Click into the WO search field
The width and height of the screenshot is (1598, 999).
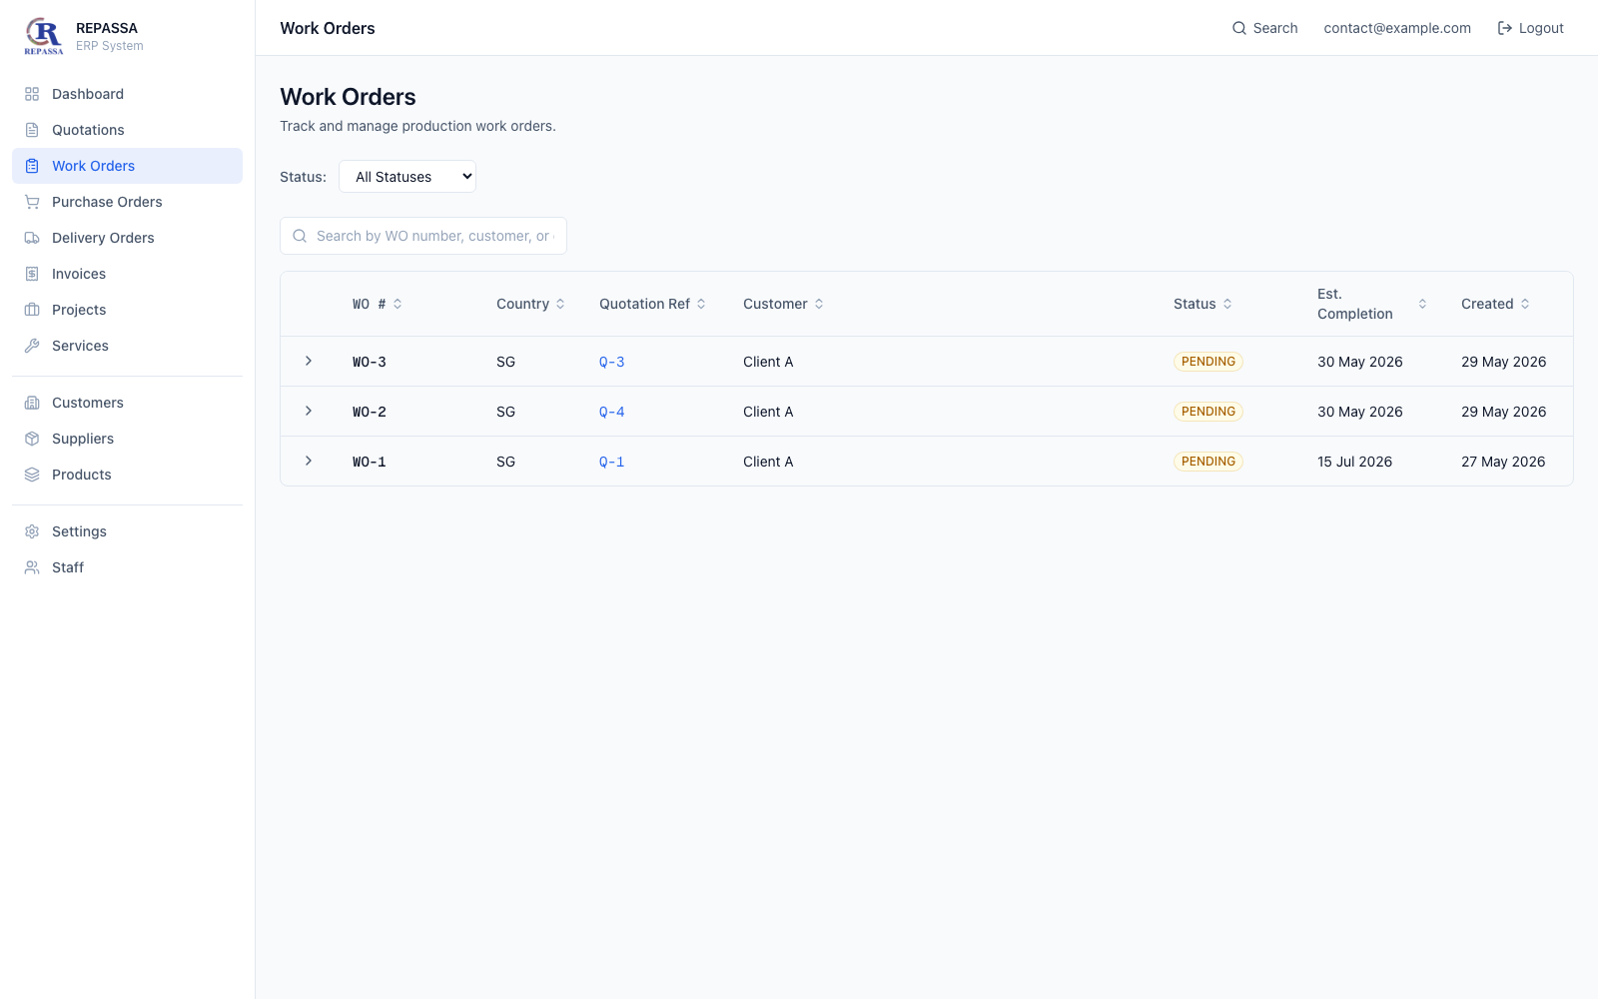coord(423,236)
